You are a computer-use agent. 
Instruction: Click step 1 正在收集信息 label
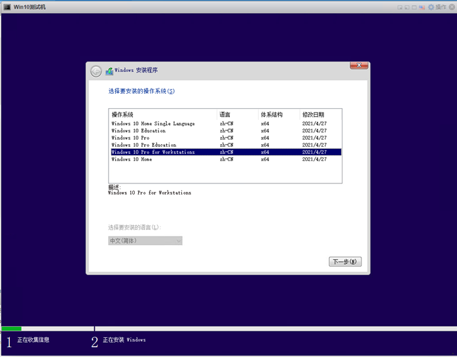(x=33, y=340)
